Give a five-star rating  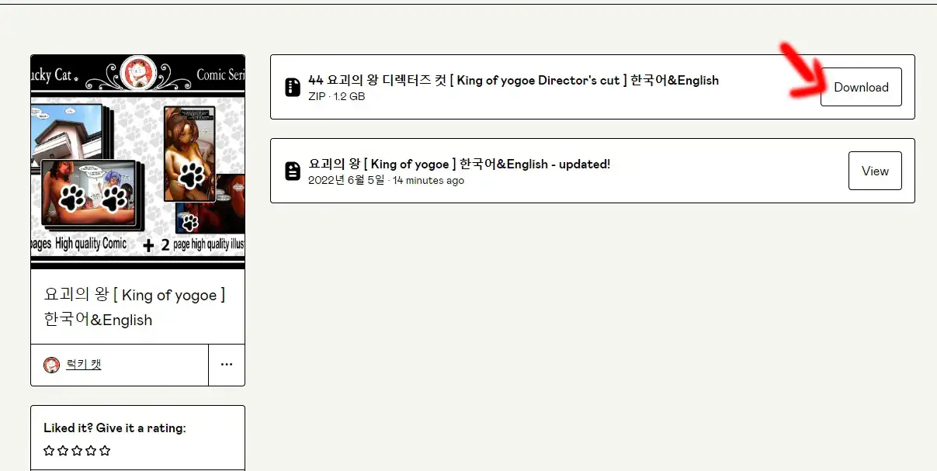tap(105, 451)
